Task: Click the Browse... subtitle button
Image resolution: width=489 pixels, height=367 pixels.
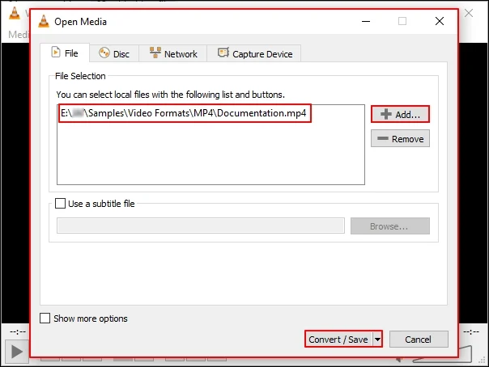Action: coord(389,226)
